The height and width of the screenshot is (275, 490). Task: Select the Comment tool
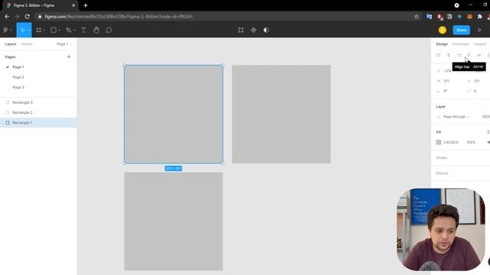pyautogui.click(x=109, y=31)
